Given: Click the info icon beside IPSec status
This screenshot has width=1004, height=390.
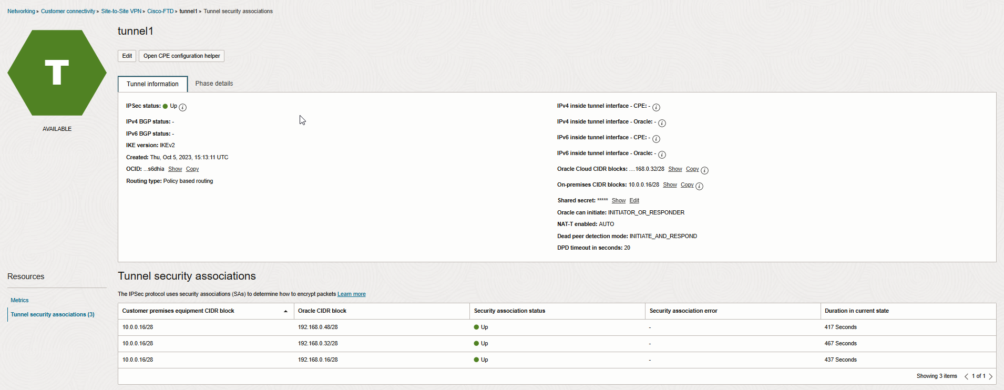Looking at the screenshot, I should (x=182, y=107).
